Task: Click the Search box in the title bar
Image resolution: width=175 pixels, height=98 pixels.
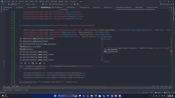Action: 74,1
